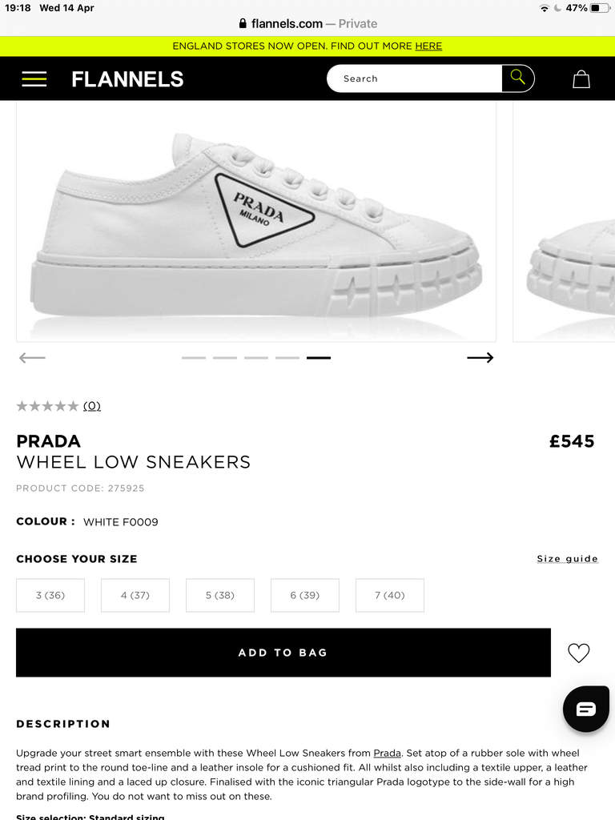This screenshot has height=820, width=615.
Task: Select size 5 (38)
Action: (x=220, y=595)
